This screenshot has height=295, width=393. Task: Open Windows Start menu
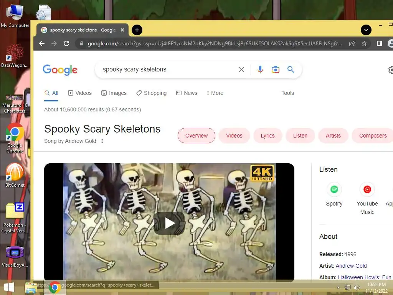point(9,287)
